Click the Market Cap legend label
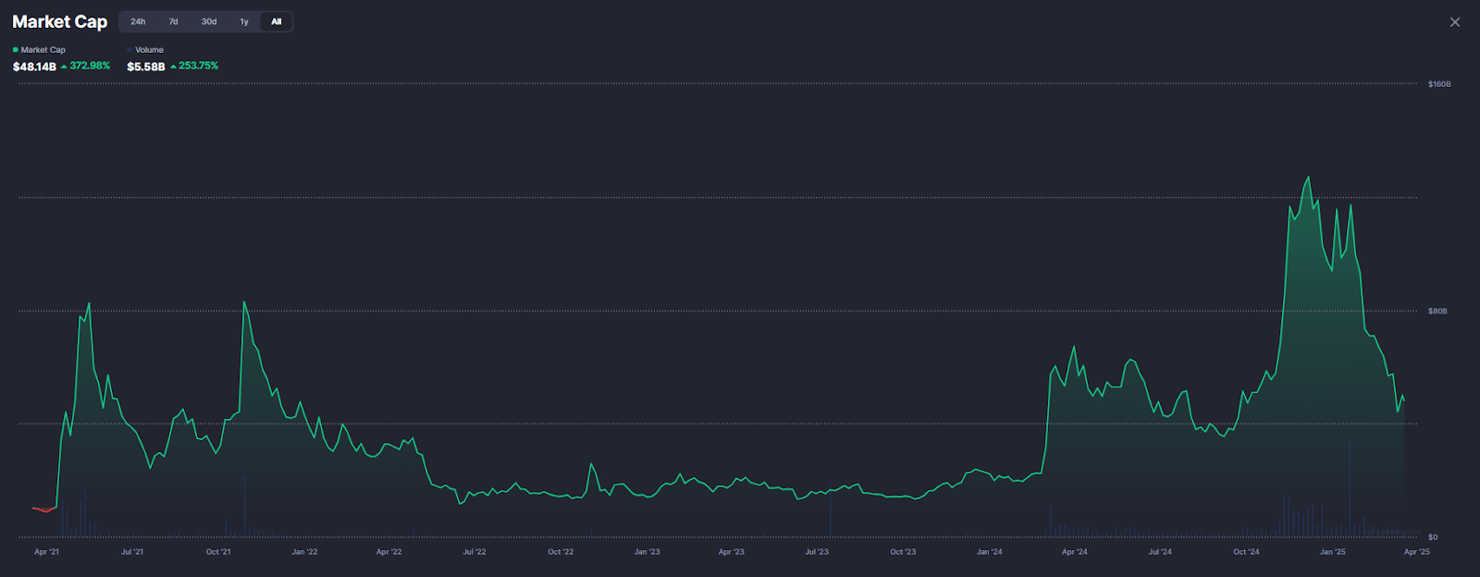 43,50
